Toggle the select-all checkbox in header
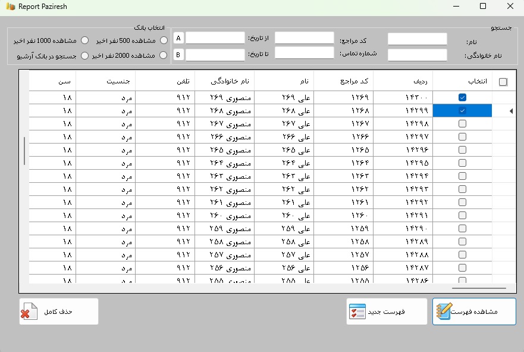This screenshot has width=524, height=352. click(503, 82)
